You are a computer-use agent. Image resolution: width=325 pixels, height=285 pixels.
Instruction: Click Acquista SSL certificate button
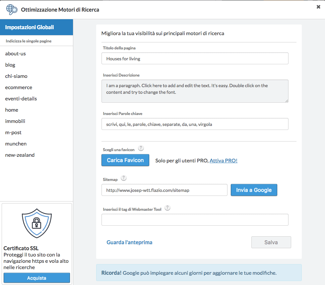[x=37, y=278]
